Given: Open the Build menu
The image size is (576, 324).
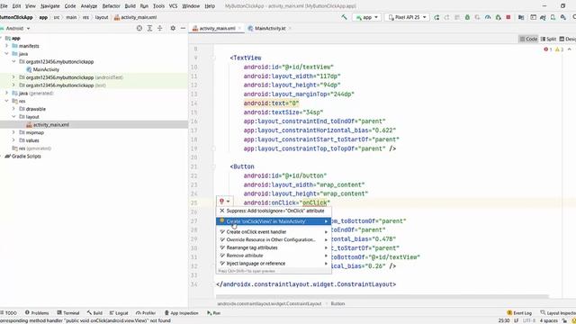Looking at the screenshot, I should [x=130, y=6].
